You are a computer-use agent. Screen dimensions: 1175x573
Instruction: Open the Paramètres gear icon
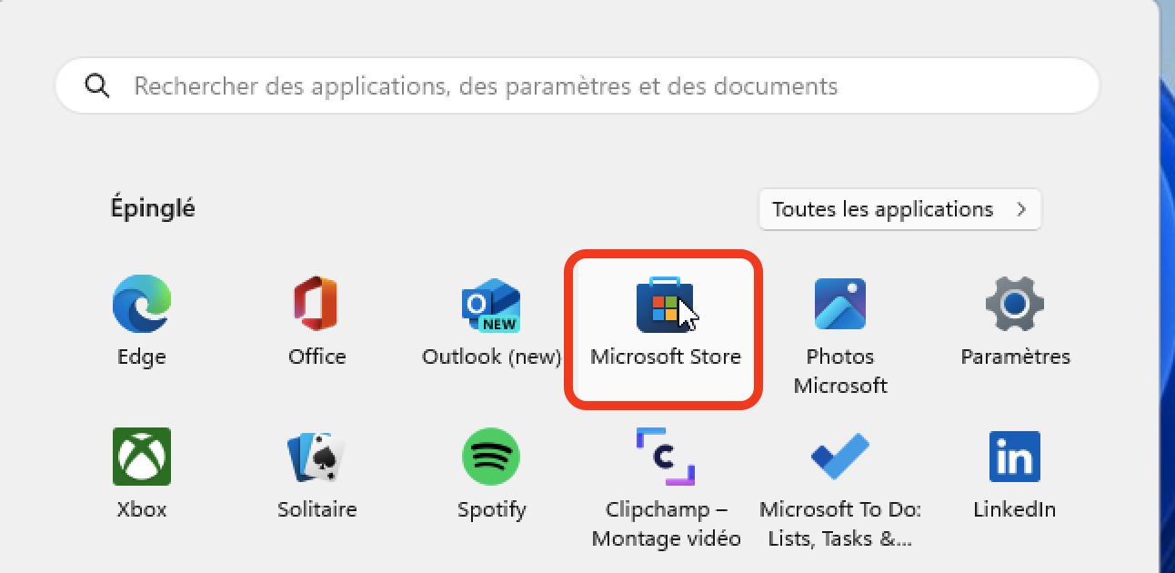tap(1015, 304)
